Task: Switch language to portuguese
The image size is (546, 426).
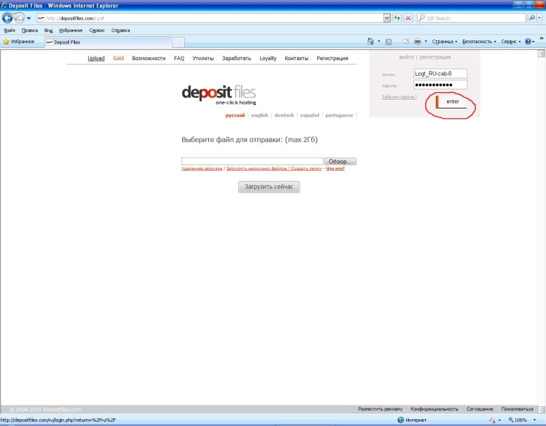Action: (x=339, y=115)
